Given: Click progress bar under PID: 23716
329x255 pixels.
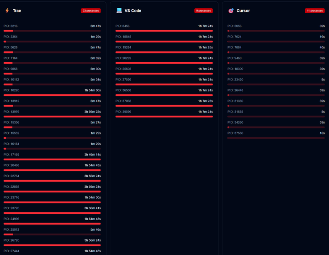Looking at the screenshot, I should tap(52, 202).
